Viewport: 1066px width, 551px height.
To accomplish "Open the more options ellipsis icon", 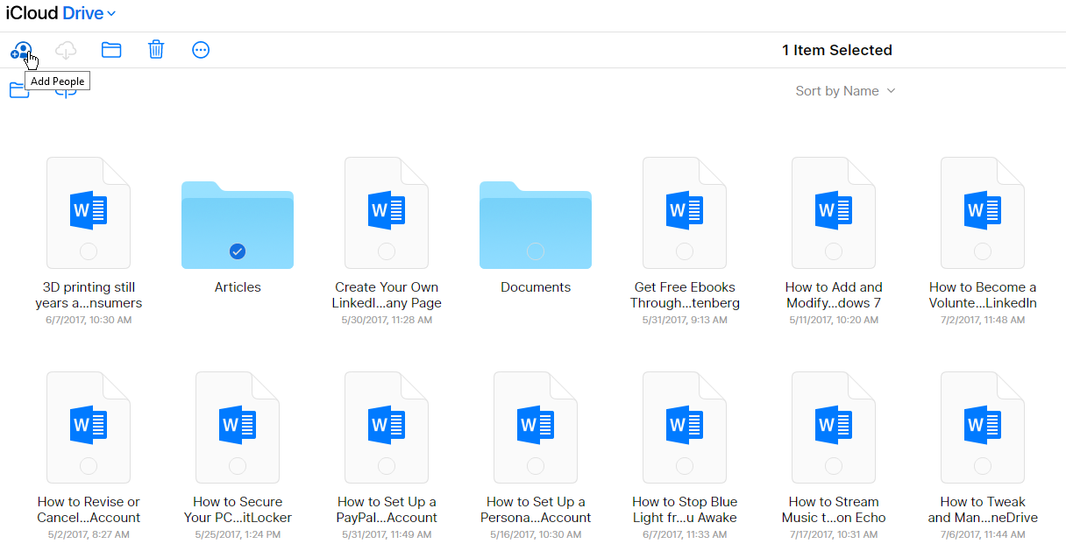I will click(x=201, y=50).
